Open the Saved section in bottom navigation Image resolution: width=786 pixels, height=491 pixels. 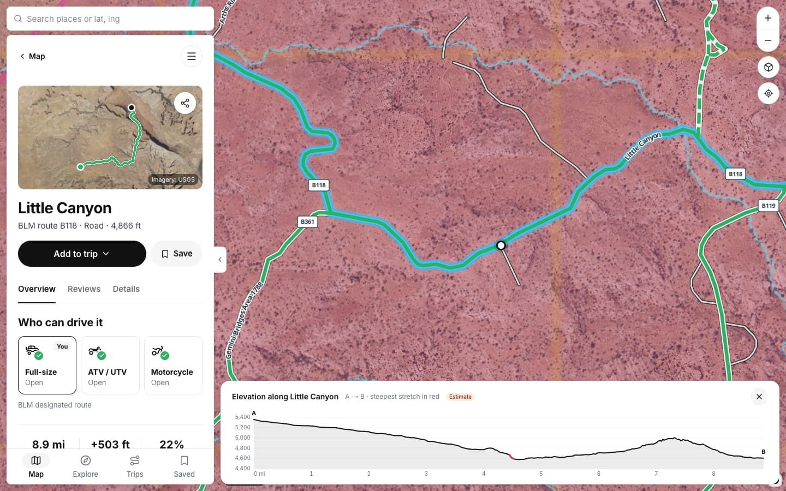point(184,466)
